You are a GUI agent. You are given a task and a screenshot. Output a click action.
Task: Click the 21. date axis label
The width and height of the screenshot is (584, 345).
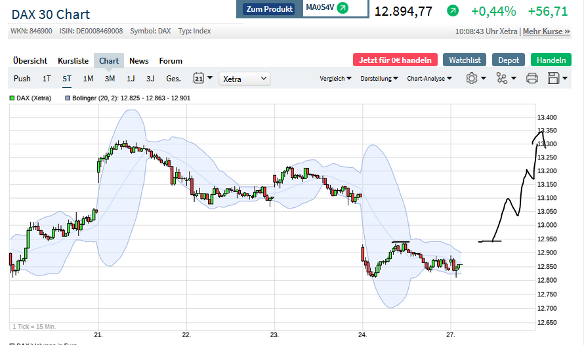pos(98,335)
